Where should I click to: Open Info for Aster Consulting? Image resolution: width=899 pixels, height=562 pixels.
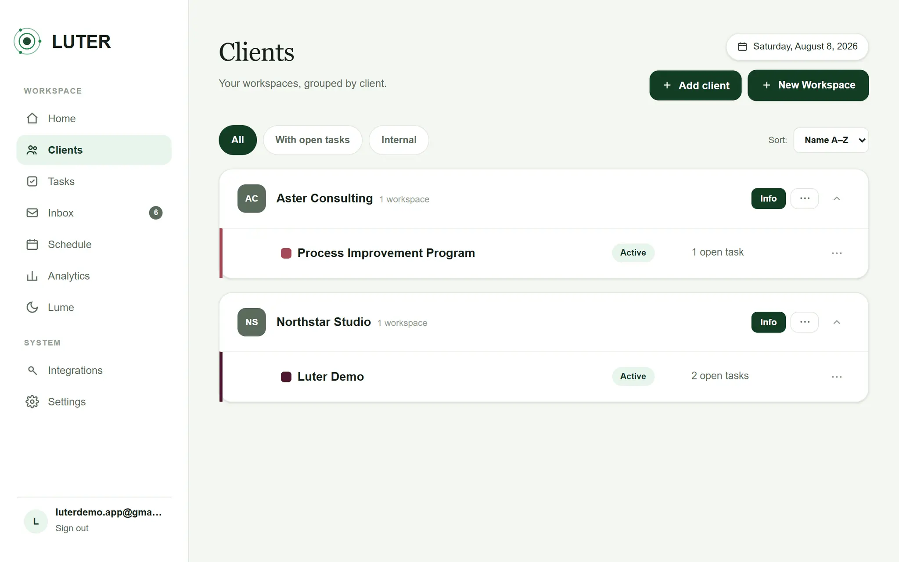coord(768,198)
